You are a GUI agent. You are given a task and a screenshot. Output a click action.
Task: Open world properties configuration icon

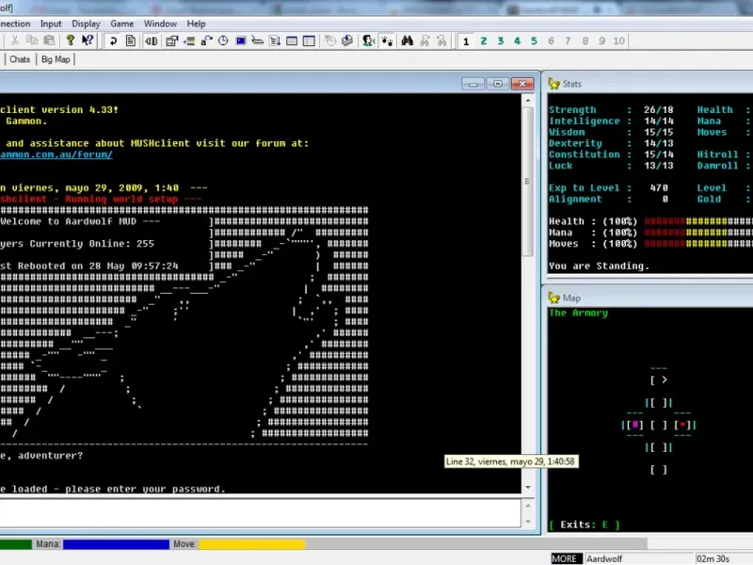tap(171, 40)
